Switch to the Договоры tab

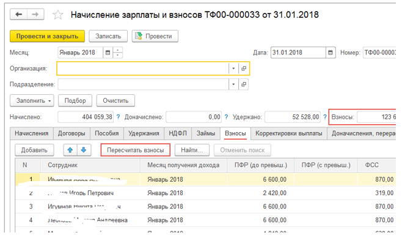click(x=71, y=133)
